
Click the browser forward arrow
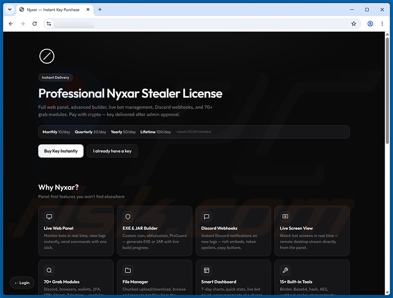point(22,24)
